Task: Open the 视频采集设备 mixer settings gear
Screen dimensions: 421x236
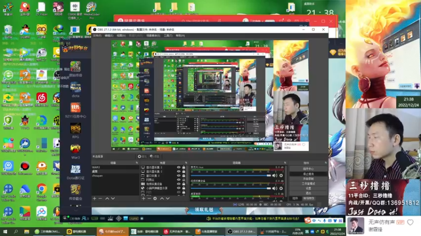Action: point(281,188)
